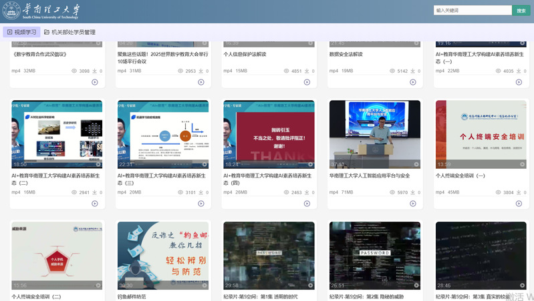Click view count eye icon showing 4851

(287, 71)
